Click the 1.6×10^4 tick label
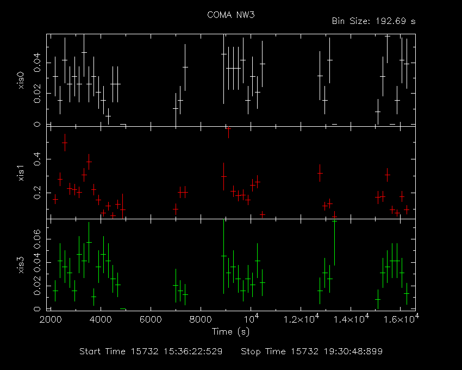The height and width of the screenshot is (370, 462). (x=401, y=319)
